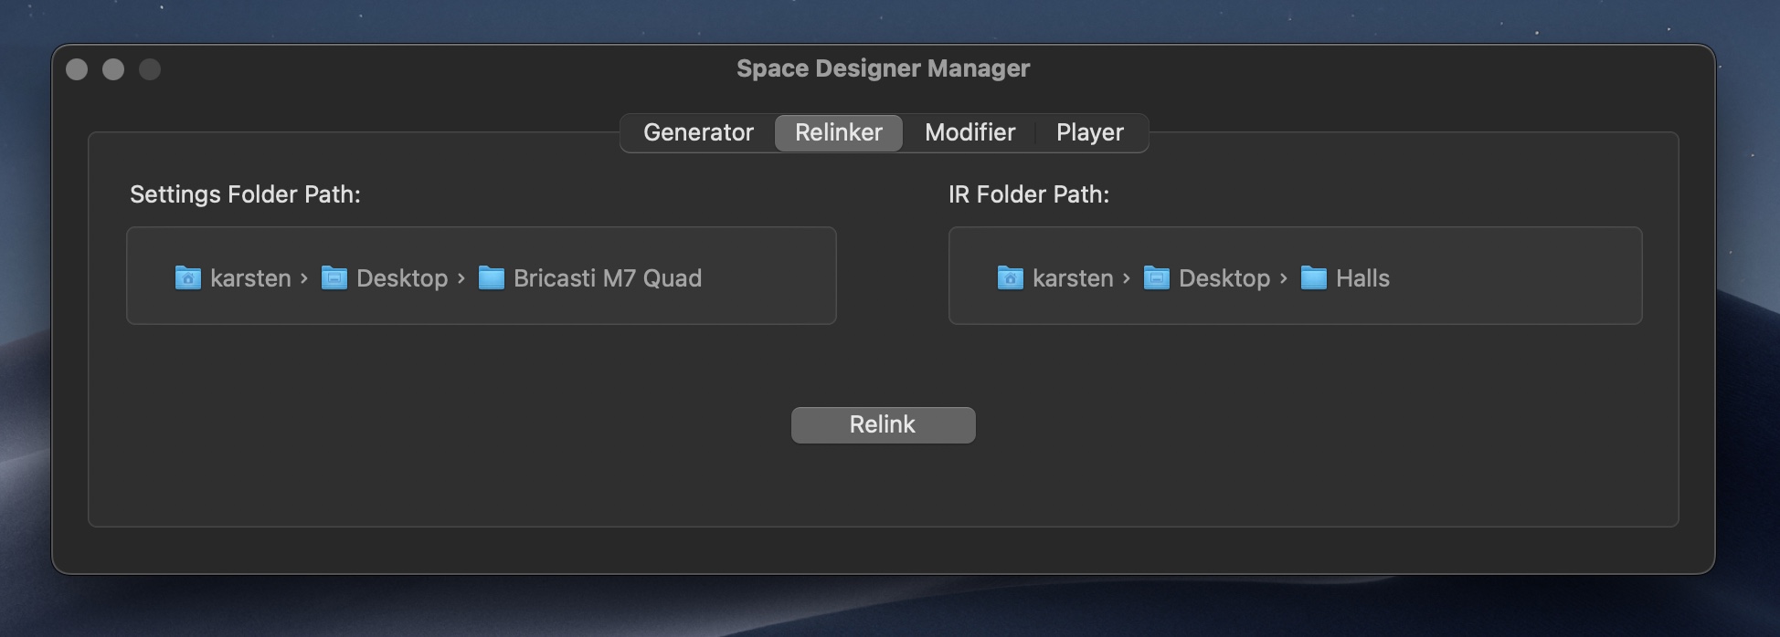Viewport: 1780px width, 637px height.
Task: Click chevron after karsten in Settings path
Action: pyautogui.click(x=304, y=278)
